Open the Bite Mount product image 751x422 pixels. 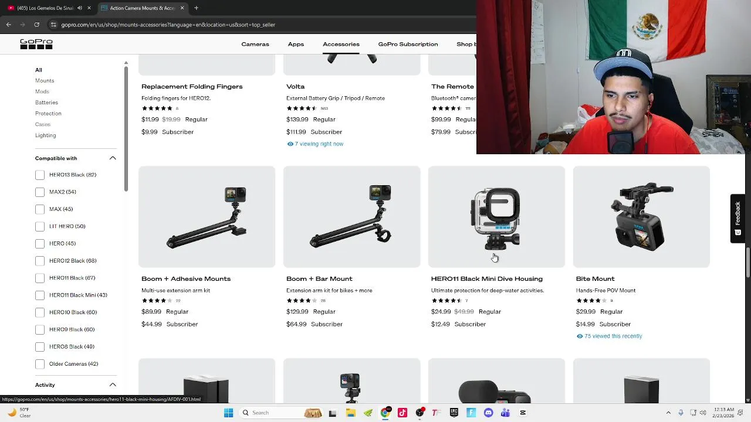641,217
